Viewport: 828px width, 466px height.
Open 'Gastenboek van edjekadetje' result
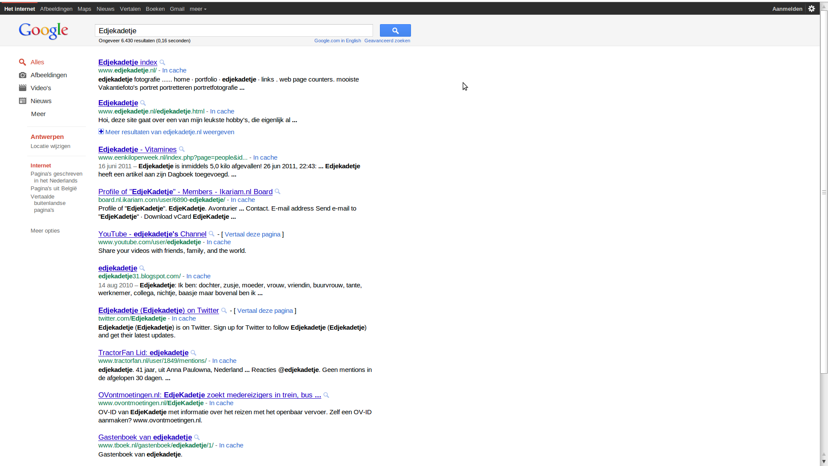click(145, 437)
